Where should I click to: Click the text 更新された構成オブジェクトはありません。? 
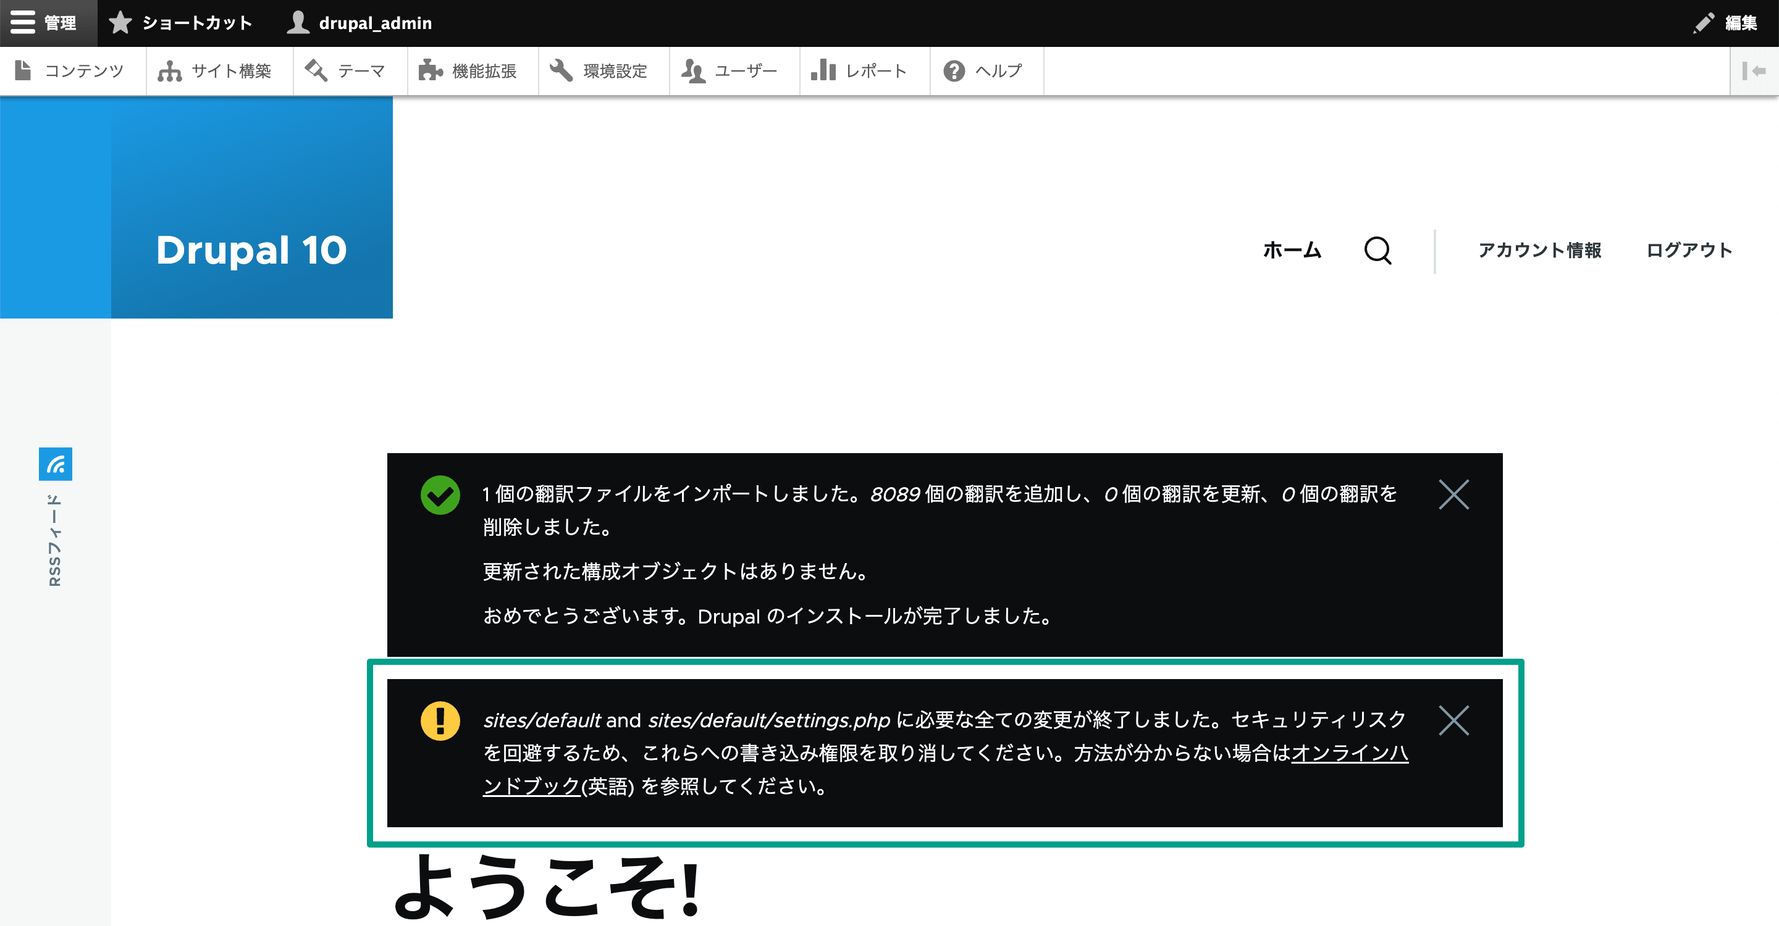[x=675, y=571]
